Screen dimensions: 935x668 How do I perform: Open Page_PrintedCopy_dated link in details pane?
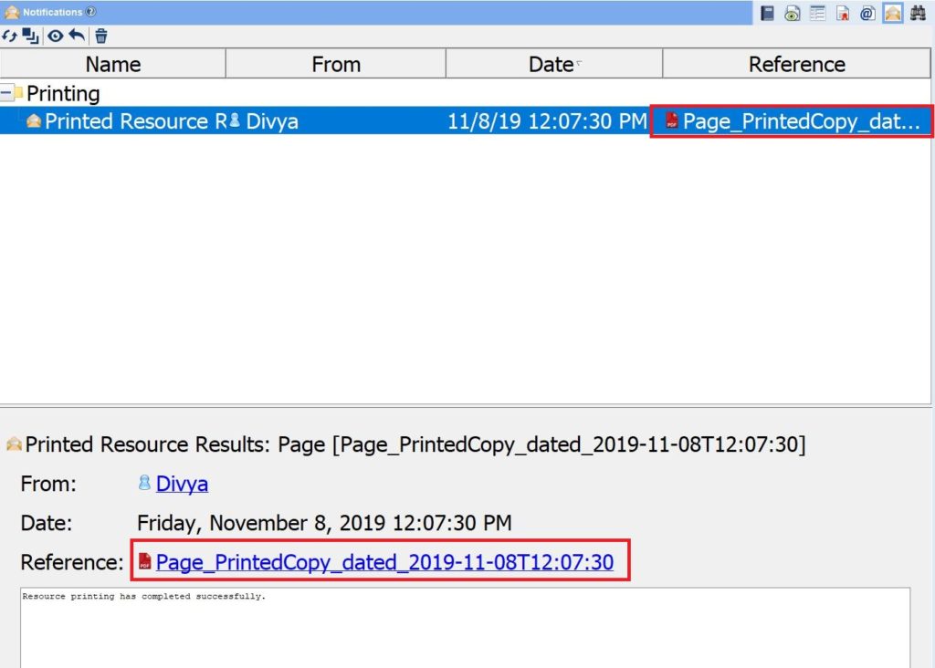pyautogui.click(x=383, y=563)
